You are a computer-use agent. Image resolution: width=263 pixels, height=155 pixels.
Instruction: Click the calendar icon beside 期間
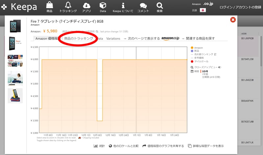click(x=192, y=71)
